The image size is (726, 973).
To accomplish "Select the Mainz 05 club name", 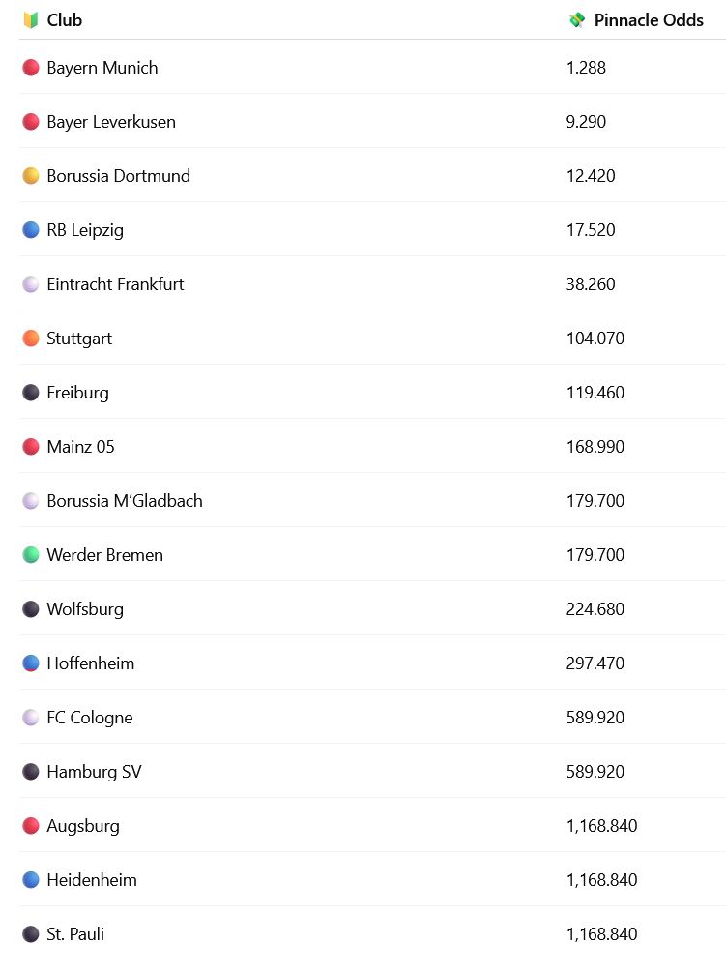I will tap(80, 447).
